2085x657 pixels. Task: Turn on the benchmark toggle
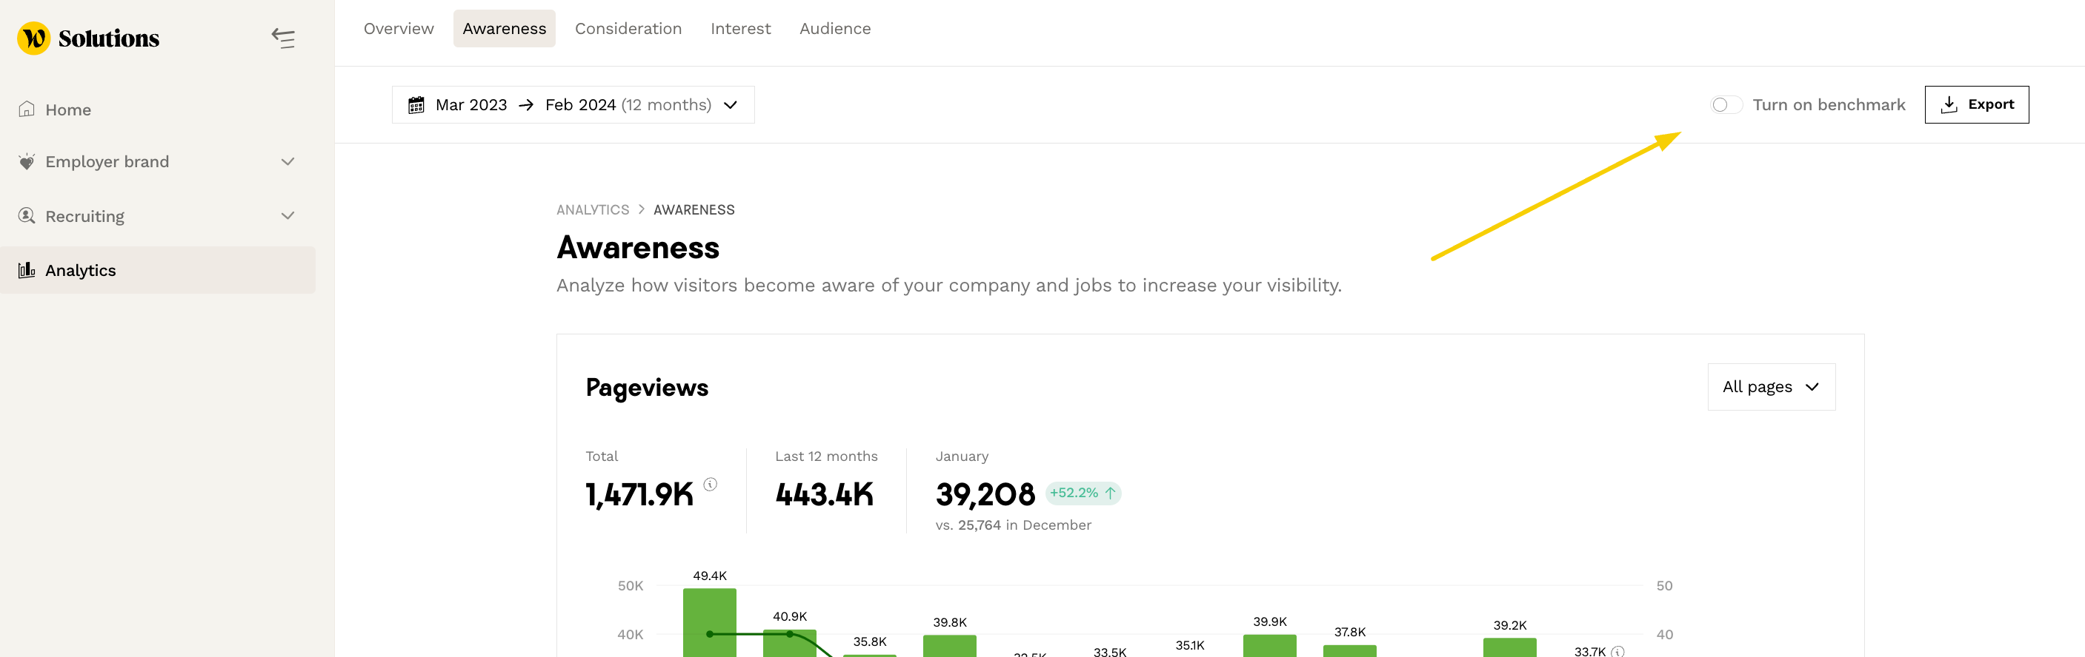[1726, 105]
